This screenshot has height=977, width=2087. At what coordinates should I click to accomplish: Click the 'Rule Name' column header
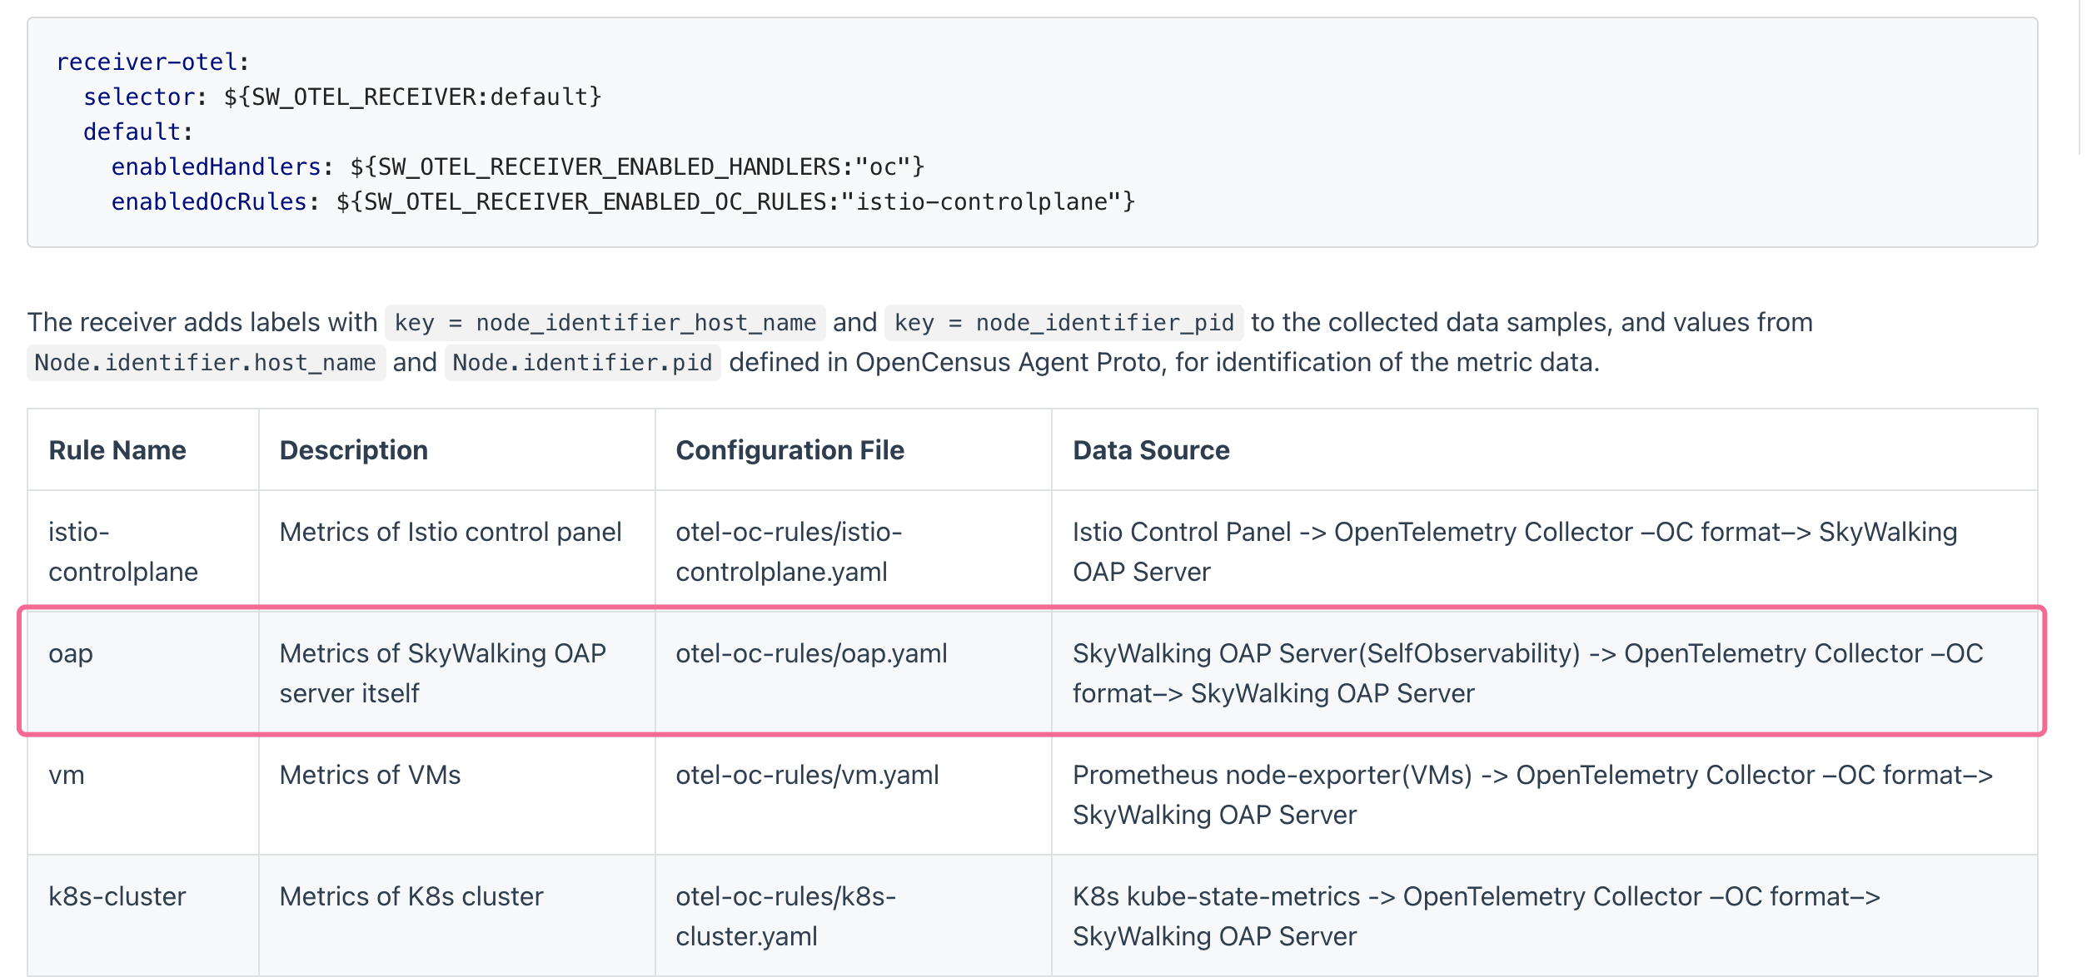(x=117, y=450)
